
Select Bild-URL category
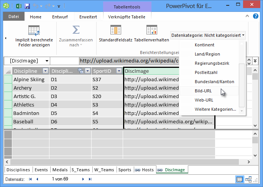209,91
